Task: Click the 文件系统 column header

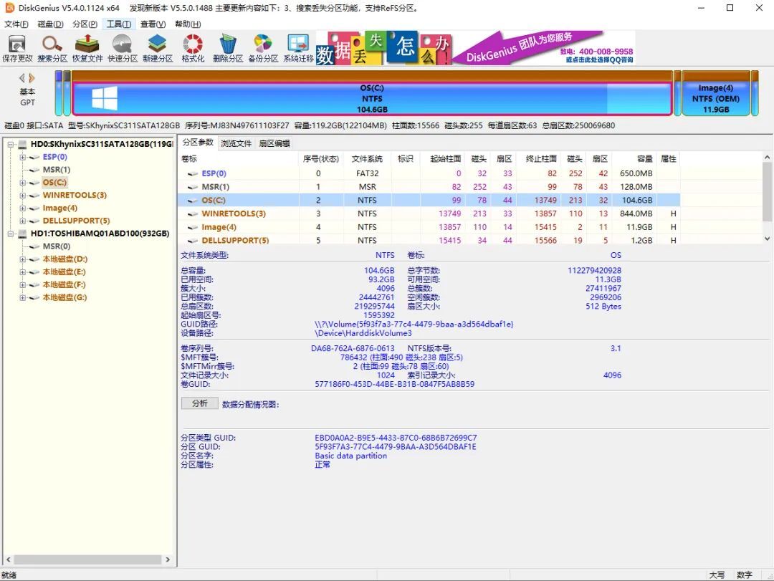Action: (x=367, y=158)
